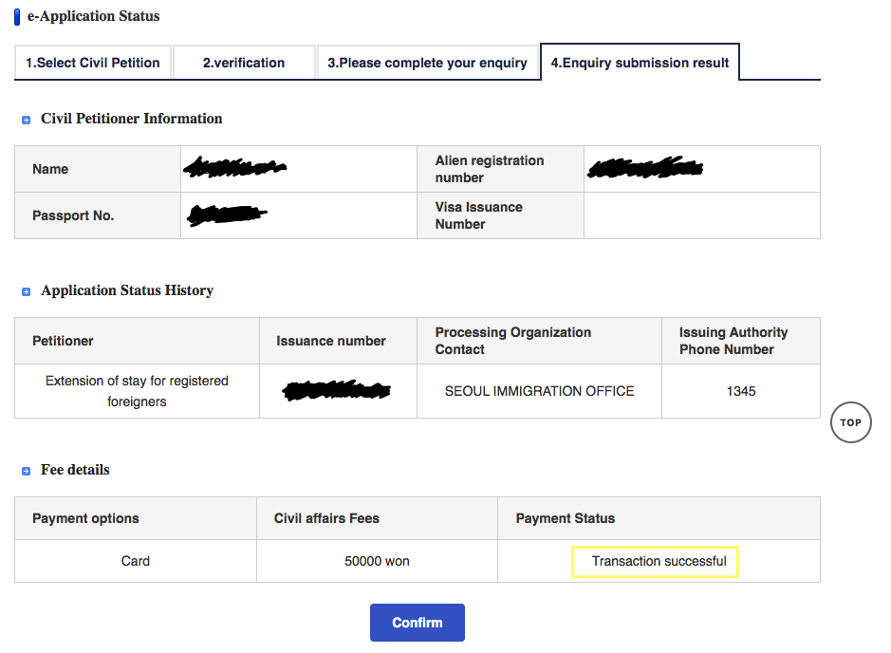Click Extension of stay for registered foreigners
891x653 pixels.
[x=137, y=391]
